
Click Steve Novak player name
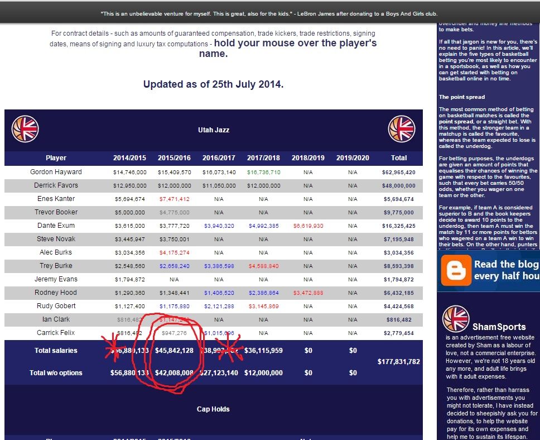pyautogui.click(x=56, y=239)
